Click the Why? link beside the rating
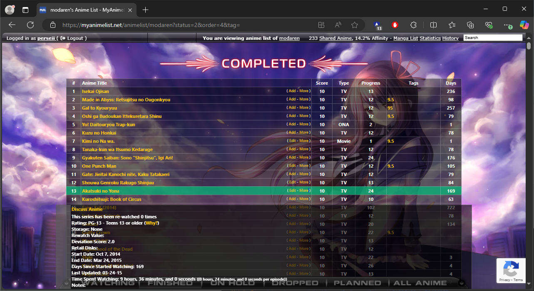 pyautogui.click(x=152, y=223)
